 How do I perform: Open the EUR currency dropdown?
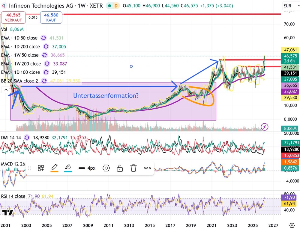pyautogui.click(x=289, y=5)
